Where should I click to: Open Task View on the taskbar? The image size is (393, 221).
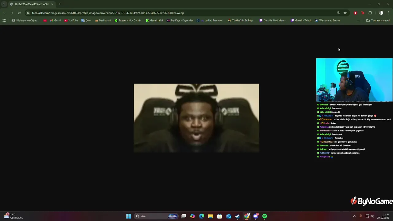click(x=184, y=216)
